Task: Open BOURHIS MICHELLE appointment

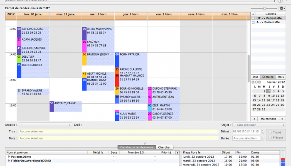Action: [x=131, y=91]
